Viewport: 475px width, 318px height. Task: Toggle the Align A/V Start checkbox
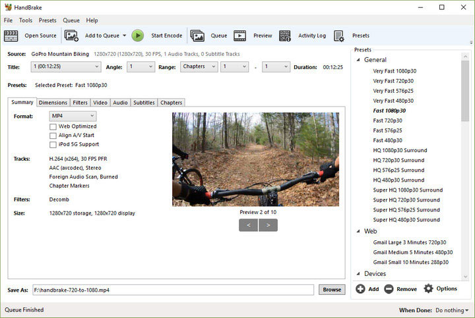point(53,136)
